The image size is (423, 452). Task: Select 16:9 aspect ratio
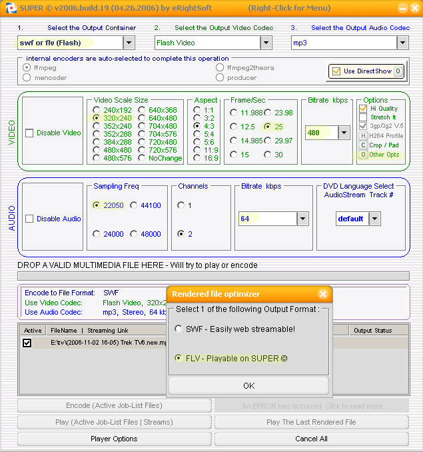(197, 158)
